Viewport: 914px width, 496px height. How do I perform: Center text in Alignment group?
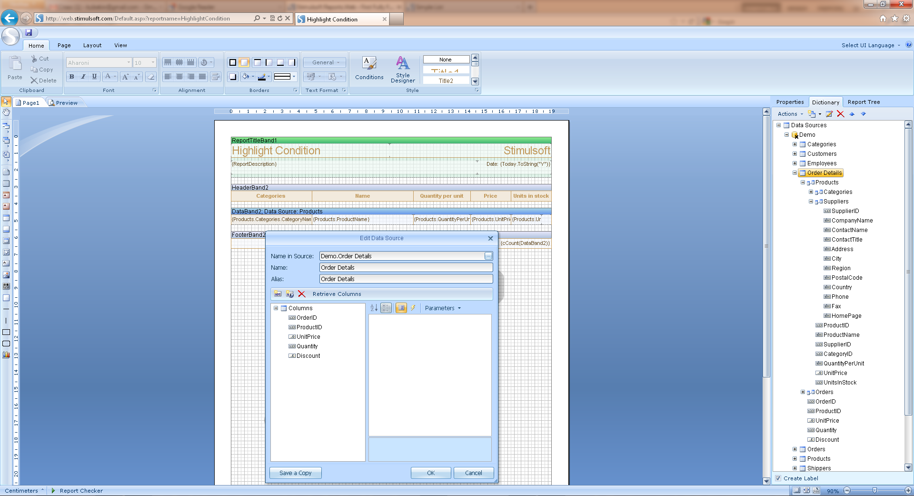(179, 77)
